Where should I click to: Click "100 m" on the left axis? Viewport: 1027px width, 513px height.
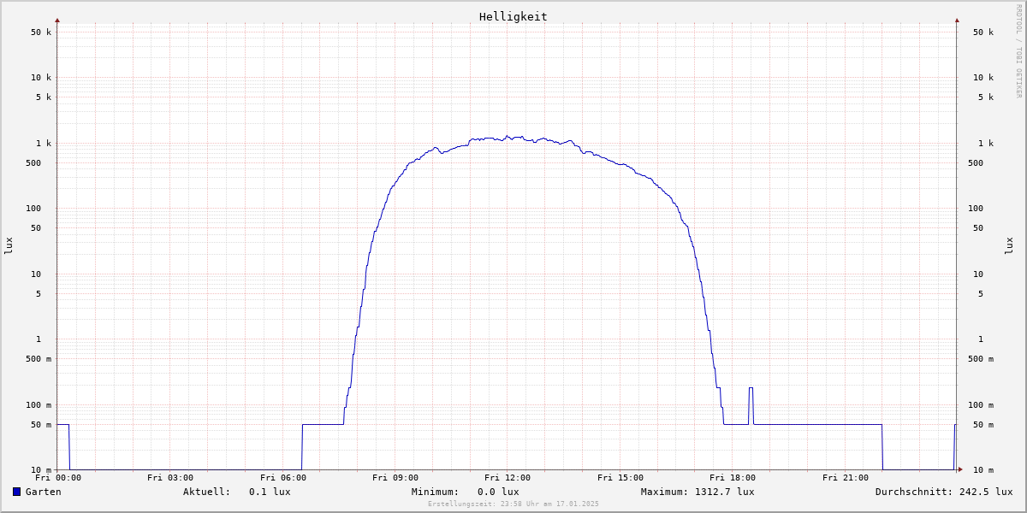(x=39, y=404)
